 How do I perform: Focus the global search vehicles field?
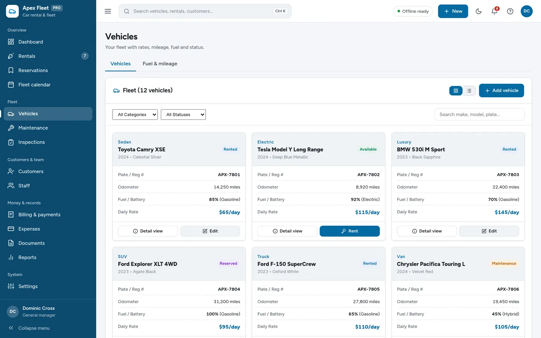coord(205,11)
